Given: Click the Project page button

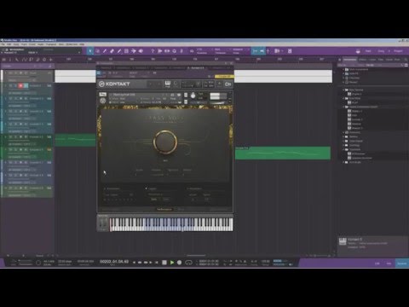Looking at the screenshot, I should coord(398,51).
